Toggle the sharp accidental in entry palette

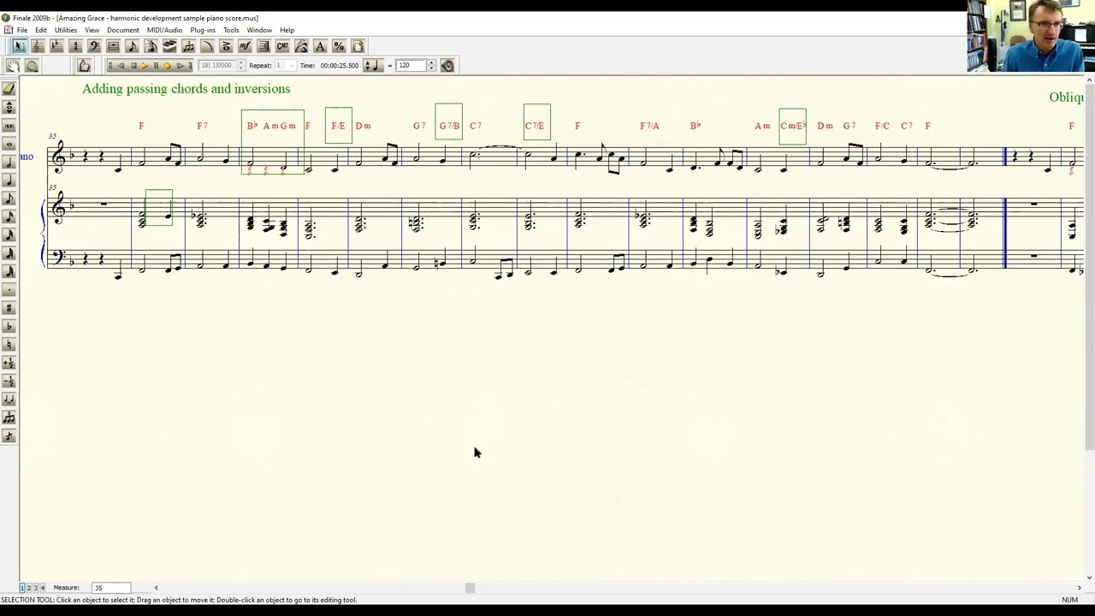coord(9,307)
